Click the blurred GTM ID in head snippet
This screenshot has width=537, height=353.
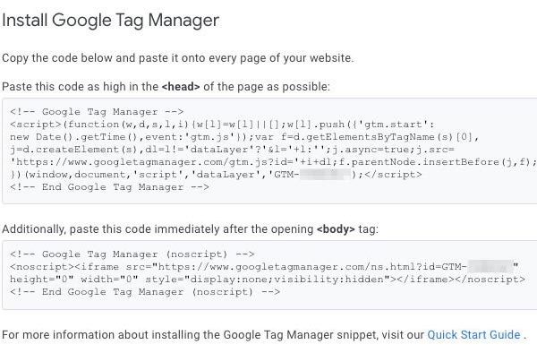point(326,175)
